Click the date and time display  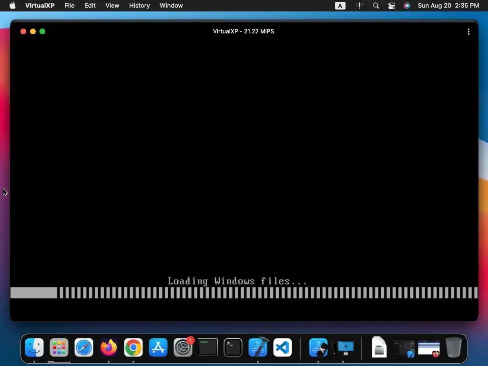(x=448, y=6)
